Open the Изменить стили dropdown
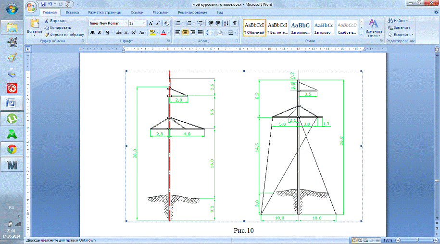 click(374, 29)
